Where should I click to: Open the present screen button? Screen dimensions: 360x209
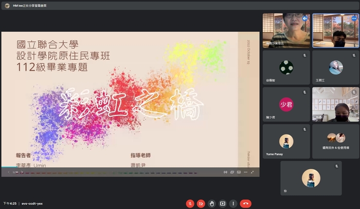pyautogui.click(x=223, y=203)
